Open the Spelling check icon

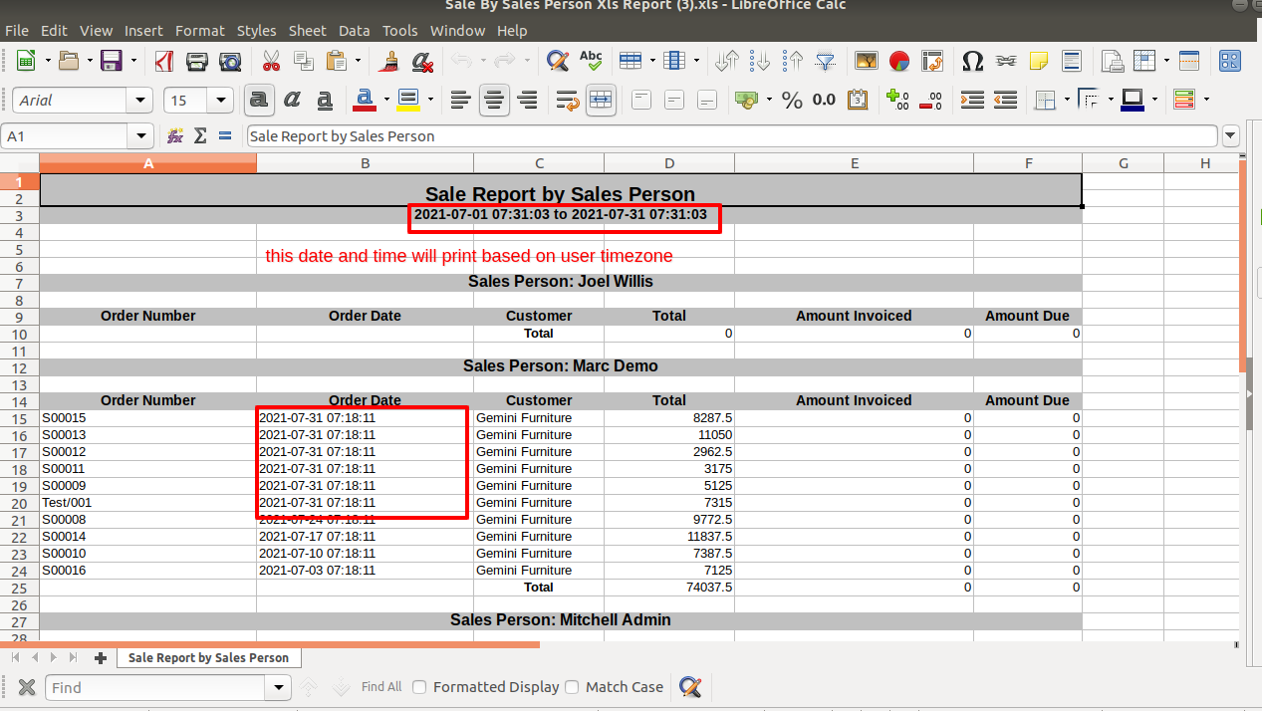[x=591, y=62]
